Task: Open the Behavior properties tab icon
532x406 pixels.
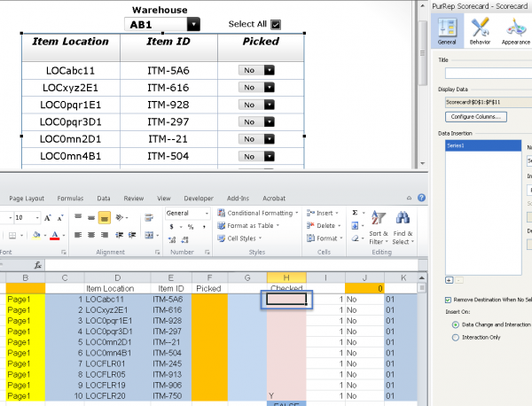Action: 480,31
